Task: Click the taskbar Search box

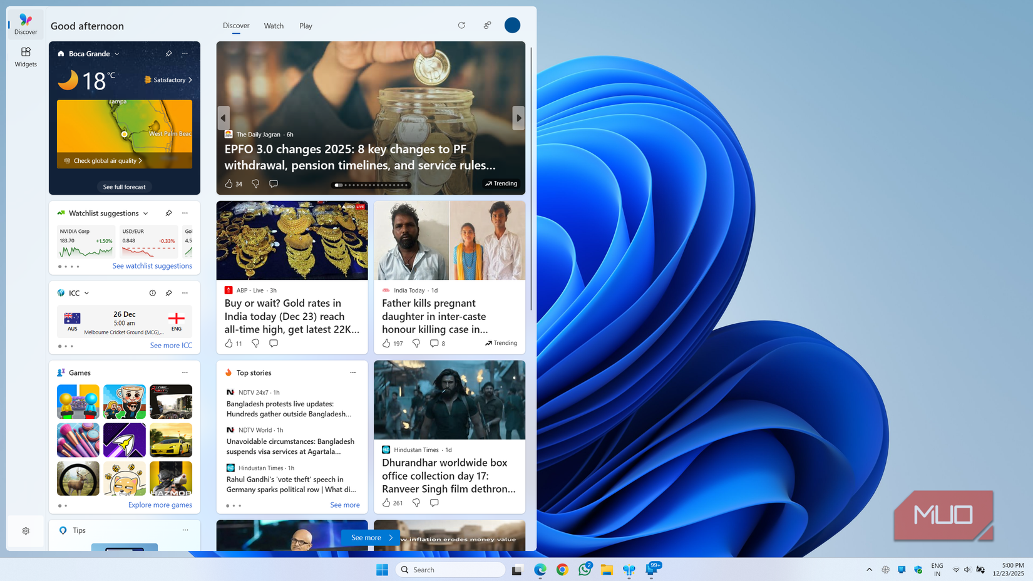Action: [450, 569]
